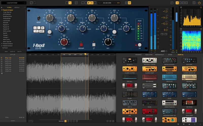
Task: Click the SAVE AS preset button
Action: (x=13, y=51)
